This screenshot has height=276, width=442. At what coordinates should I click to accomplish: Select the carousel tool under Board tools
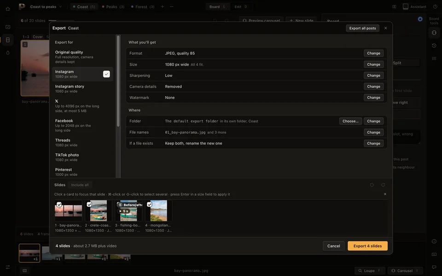tap(434, 33)
